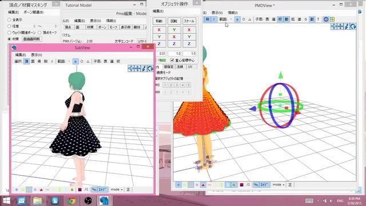Open 表示(V) menu in PMDView
The image size is (366, 206).
point(217,13)
